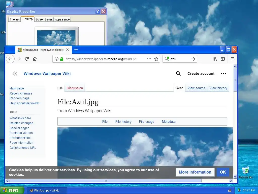This screenshot has width=258, height=194.
Task: Select the File:Azul.jpg Firefox tab
Action: coord(43,50)
